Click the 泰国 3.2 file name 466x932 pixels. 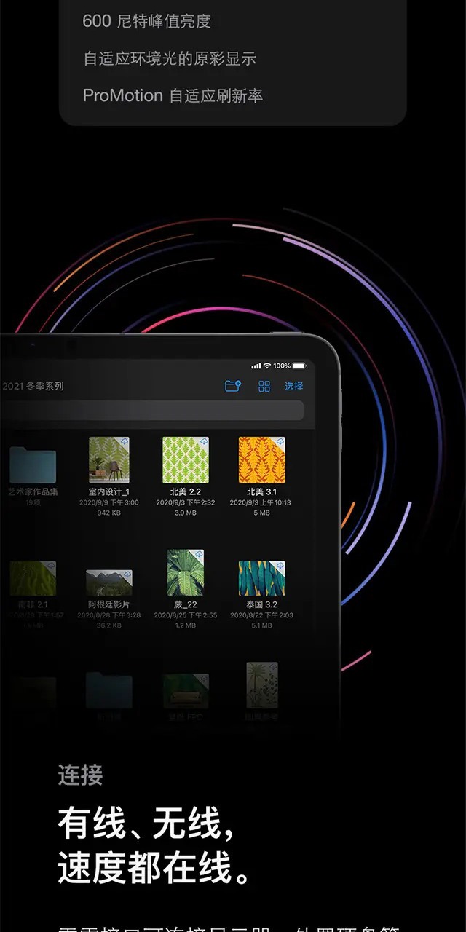[x=262, y=604]
